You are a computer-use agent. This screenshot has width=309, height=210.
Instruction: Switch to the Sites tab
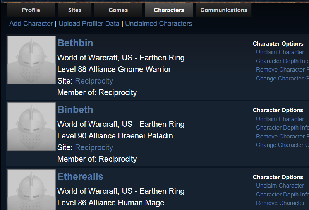pos(75,10)
